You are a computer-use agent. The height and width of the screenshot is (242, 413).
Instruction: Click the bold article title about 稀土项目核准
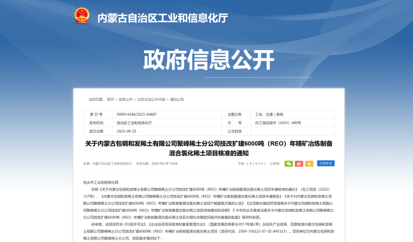(206, 148)
